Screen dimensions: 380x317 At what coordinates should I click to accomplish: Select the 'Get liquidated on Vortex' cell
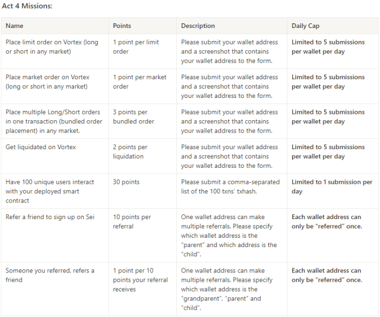pos(41,147)
